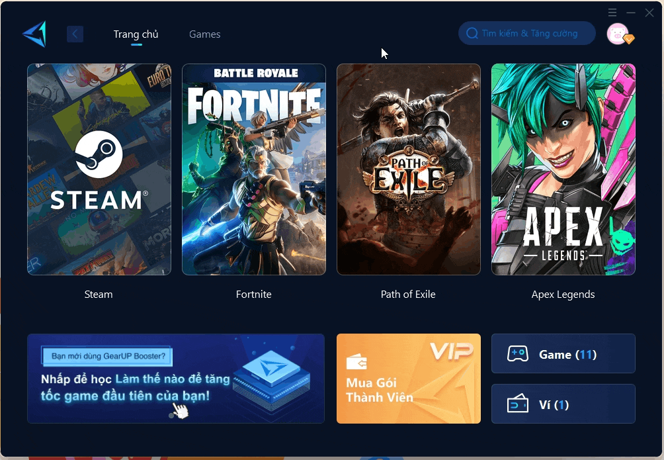Open the Path of Exile cover
Image resolution: width=664 pixels, height=460 pixels.
(409, 169)
